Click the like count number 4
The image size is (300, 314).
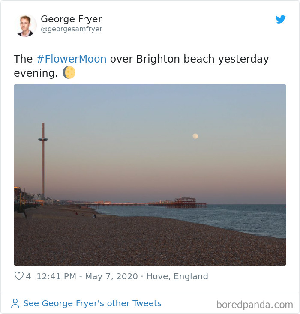(28, 276)
